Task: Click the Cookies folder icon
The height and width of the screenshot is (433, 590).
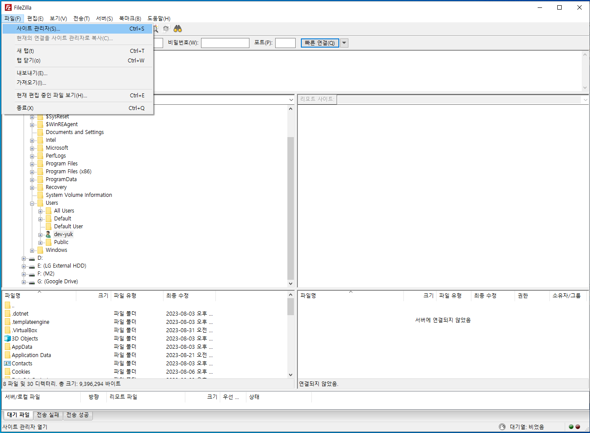Action: (7, 371)
